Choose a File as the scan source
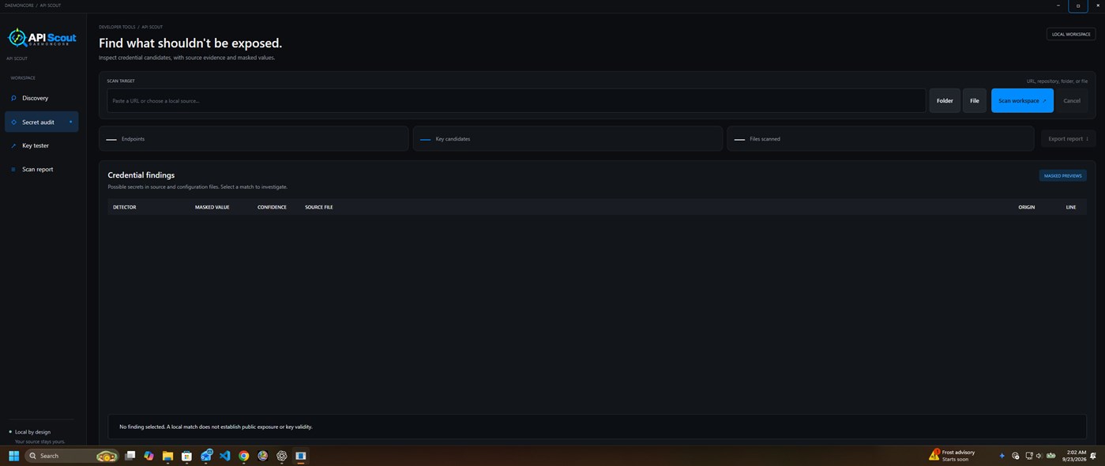Viewport: 1105px width, 466px height. [x=975, y=100]
